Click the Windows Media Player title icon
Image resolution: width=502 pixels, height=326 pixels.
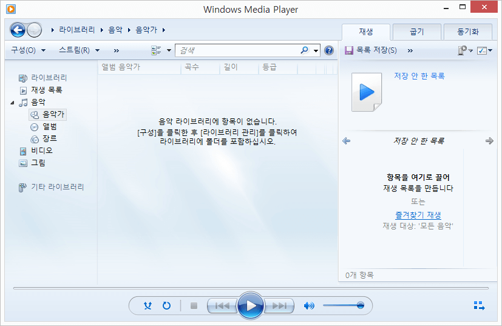pos(11,8)
